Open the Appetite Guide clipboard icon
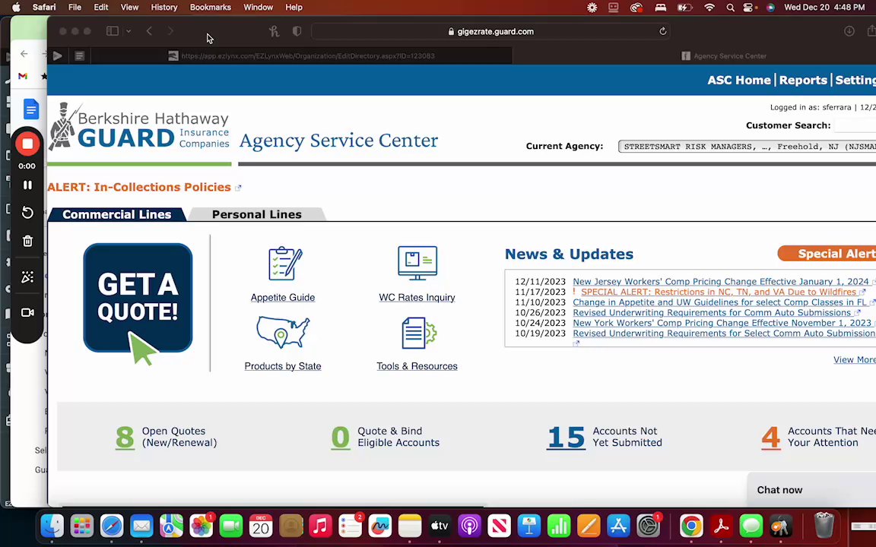 [x=285, y=263]
